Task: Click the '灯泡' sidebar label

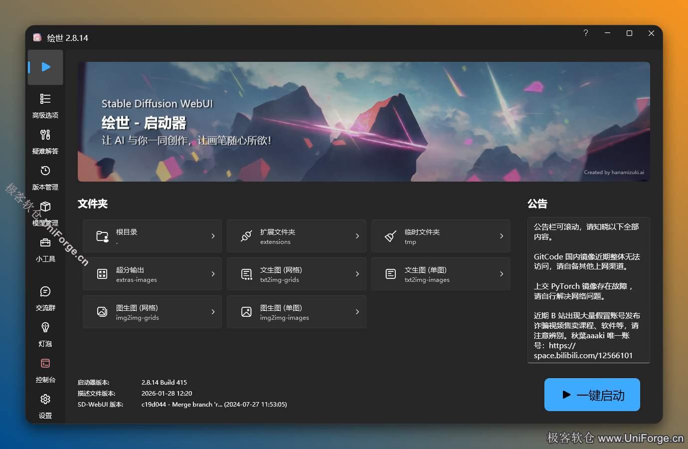Action: 45,344
